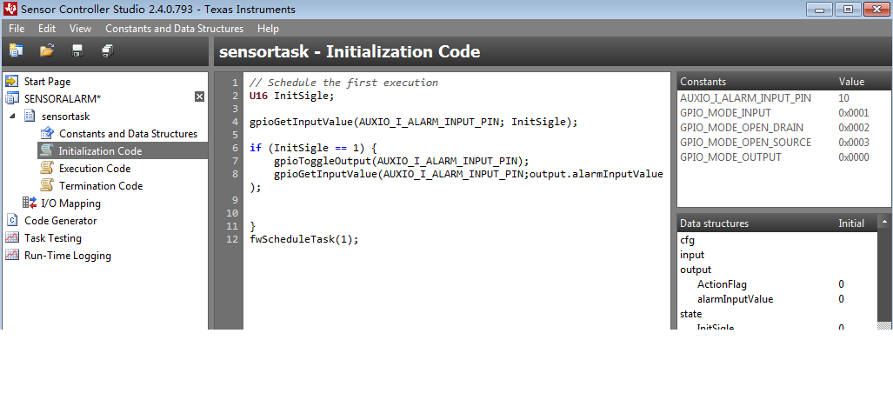Select Start Page in the navigation tree

click(x=47, y=82)
